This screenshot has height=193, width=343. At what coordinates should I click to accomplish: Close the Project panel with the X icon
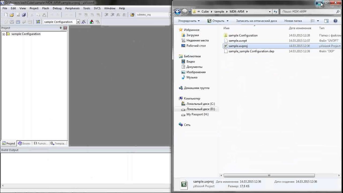[65, 28]
